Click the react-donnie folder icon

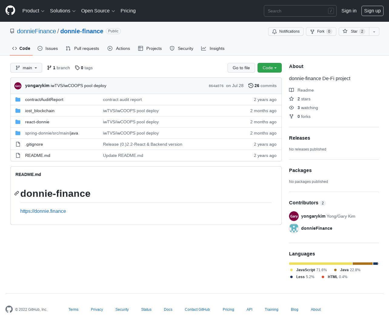[18, 122]
